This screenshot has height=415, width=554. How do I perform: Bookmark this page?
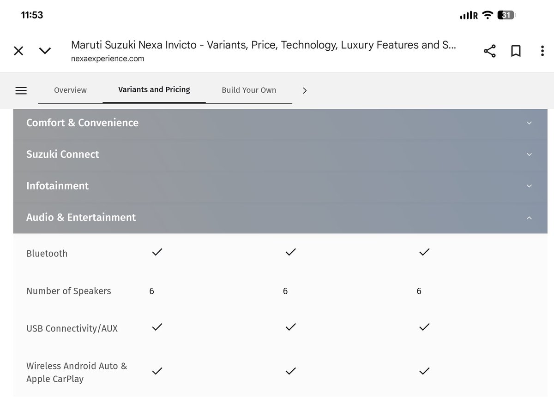[x=516, y=51]
